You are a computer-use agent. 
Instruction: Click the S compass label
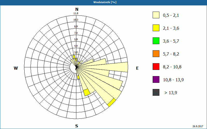77,126
